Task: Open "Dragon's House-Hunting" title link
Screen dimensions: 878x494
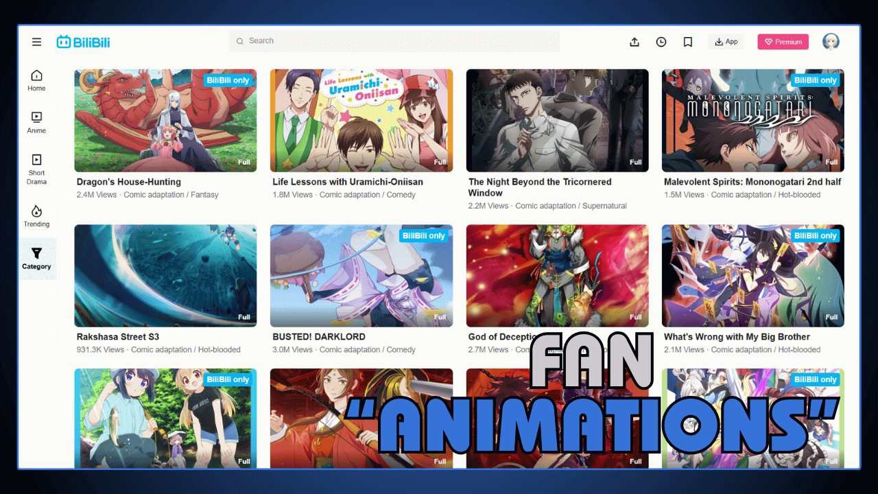Action: click(x=128, y=182)
